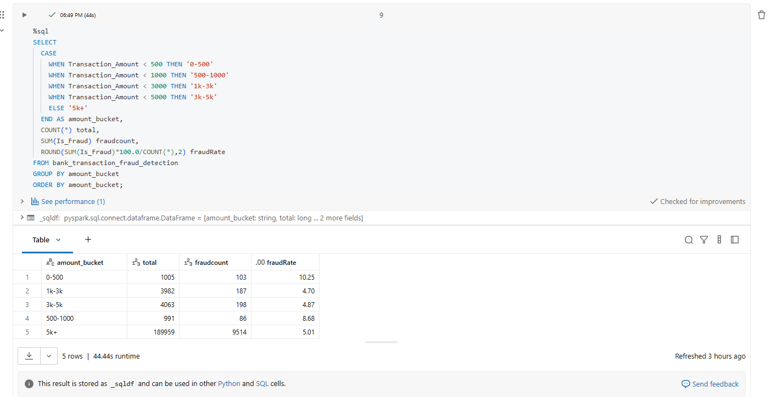Select the '500-1000' bucket cell
Screen dimensions: 777x397
pos(84,319)
